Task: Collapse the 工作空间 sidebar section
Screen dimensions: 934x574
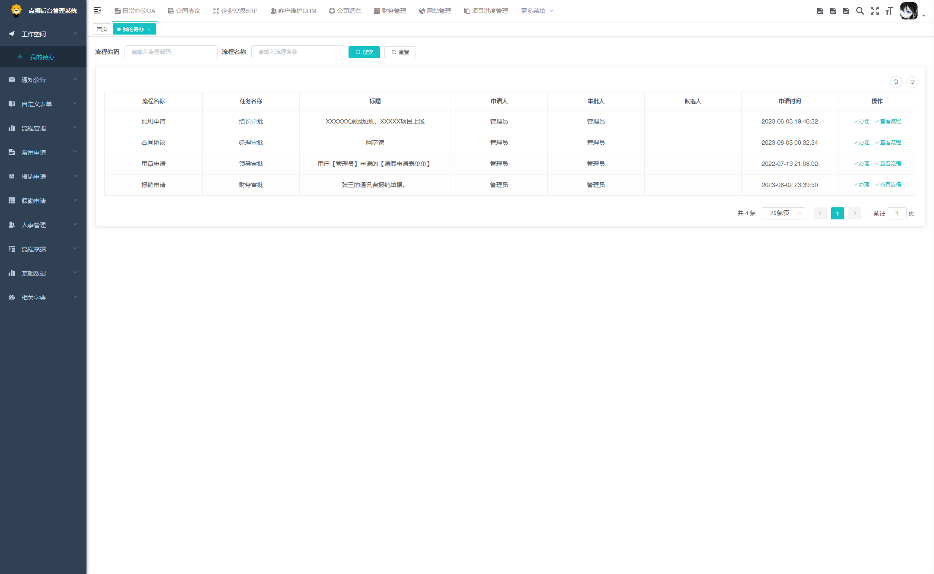Action: (43, 34)
